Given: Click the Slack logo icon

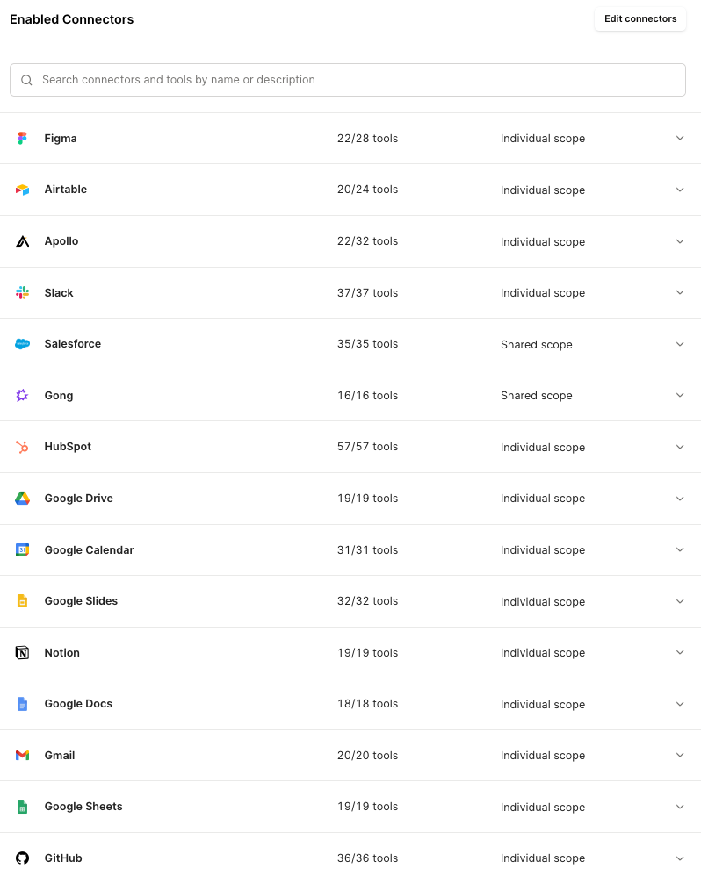Looking at the screenshot, I should pos(22,293).
